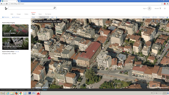Click the Fullscreen button
This screenshot has height=95, width=169.
[x=146, y=17]
